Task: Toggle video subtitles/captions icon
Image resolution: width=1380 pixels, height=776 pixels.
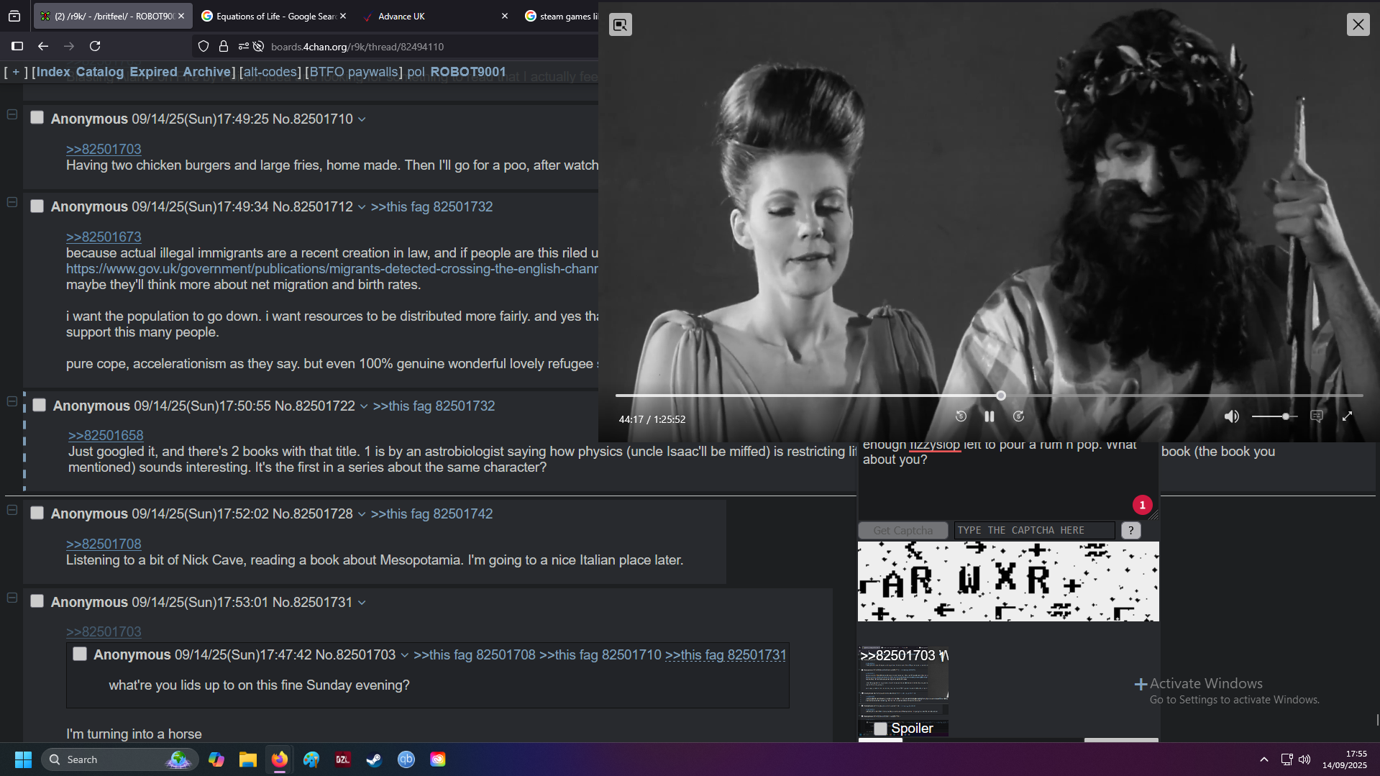Action: pyautogui.click(x=1317, y=416)
